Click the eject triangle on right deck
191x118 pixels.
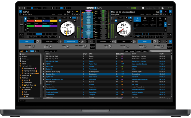[131, 37]
